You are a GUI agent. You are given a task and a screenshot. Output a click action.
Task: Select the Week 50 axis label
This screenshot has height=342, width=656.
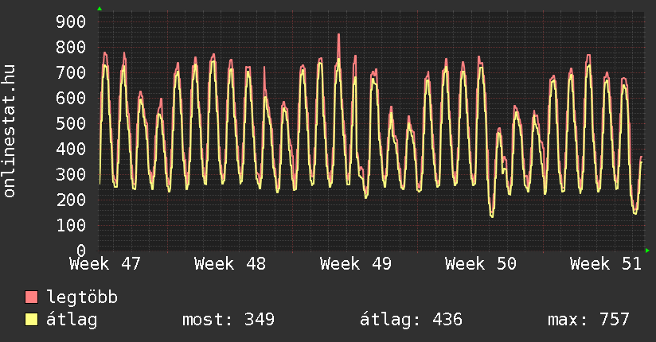click(480, 263)
